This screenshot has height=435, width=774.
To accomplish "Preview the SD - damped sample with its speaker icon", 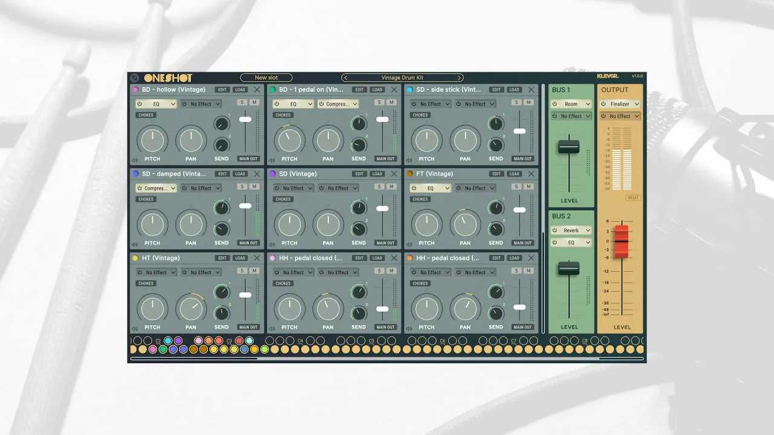I will 134,244.
